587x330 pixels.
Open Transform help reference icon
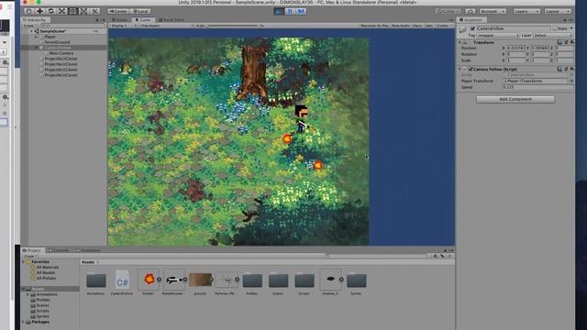[x=559, y=43]
